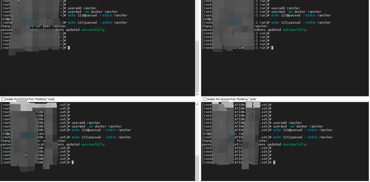Click 'useradd rancher' in the bottom-right terminal
Image resolution: width=370 pixels, height=182 pixels.
point(288,123)
